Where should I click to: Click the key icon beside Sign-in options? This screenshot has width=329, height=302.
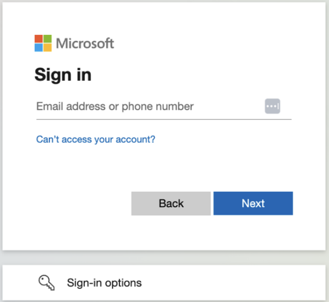(x=47, y=282)
